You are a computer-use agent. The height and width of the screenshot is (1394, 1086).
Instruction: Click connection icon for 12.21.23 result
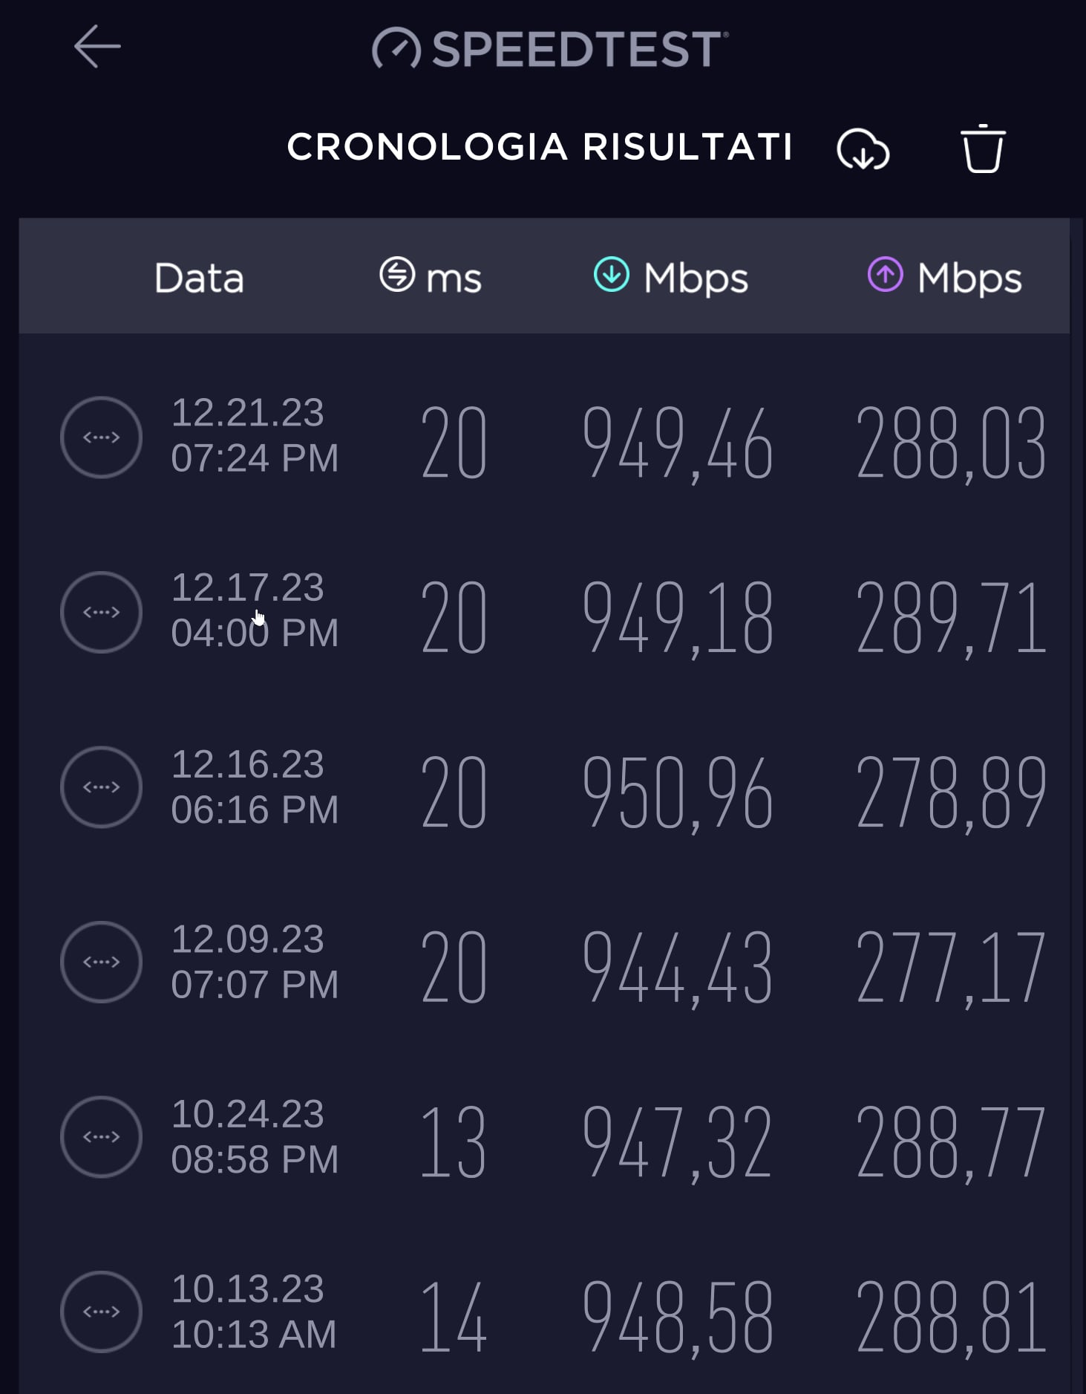[101, 437]
